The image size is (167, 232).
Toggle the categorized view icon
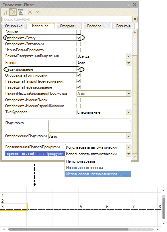tap(13, 12)
